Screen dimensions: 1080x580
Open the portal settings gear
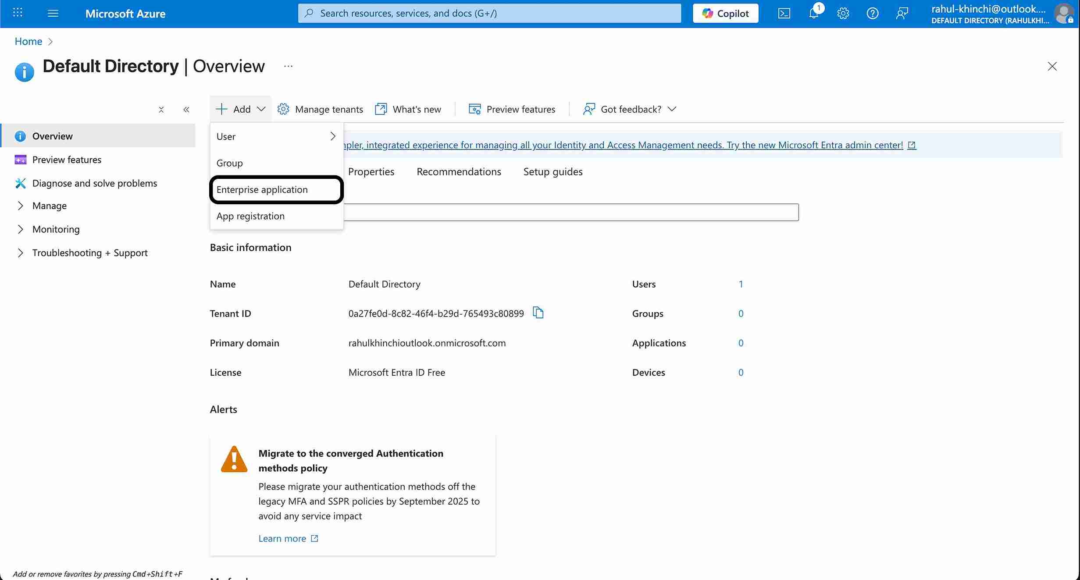pos(843,13)
